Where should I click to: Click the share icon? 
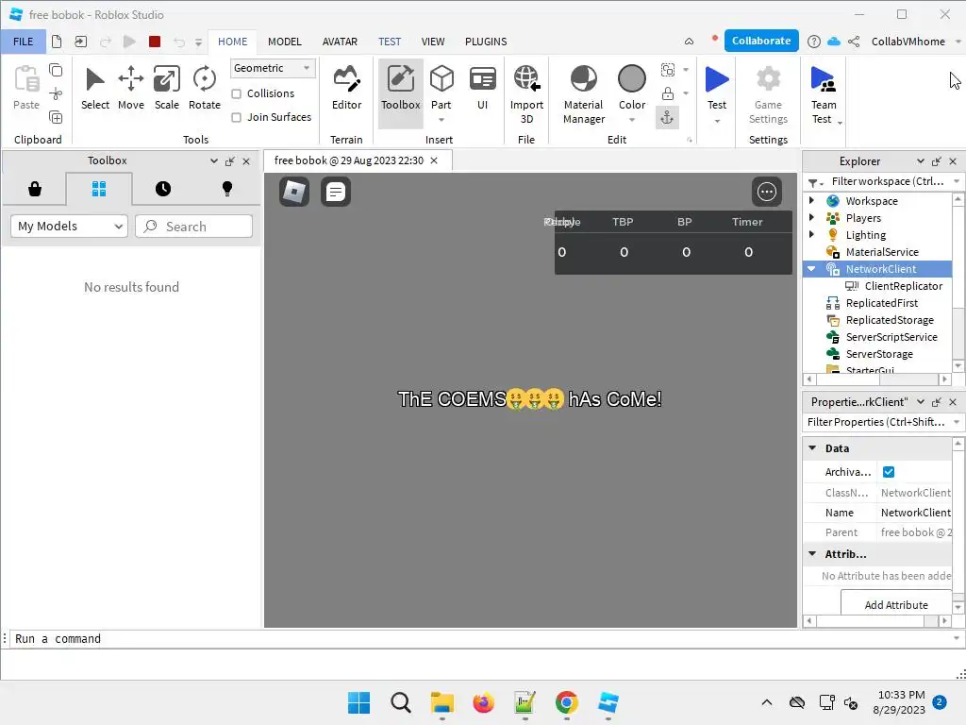pyautogui.click(x=854, y=42)
